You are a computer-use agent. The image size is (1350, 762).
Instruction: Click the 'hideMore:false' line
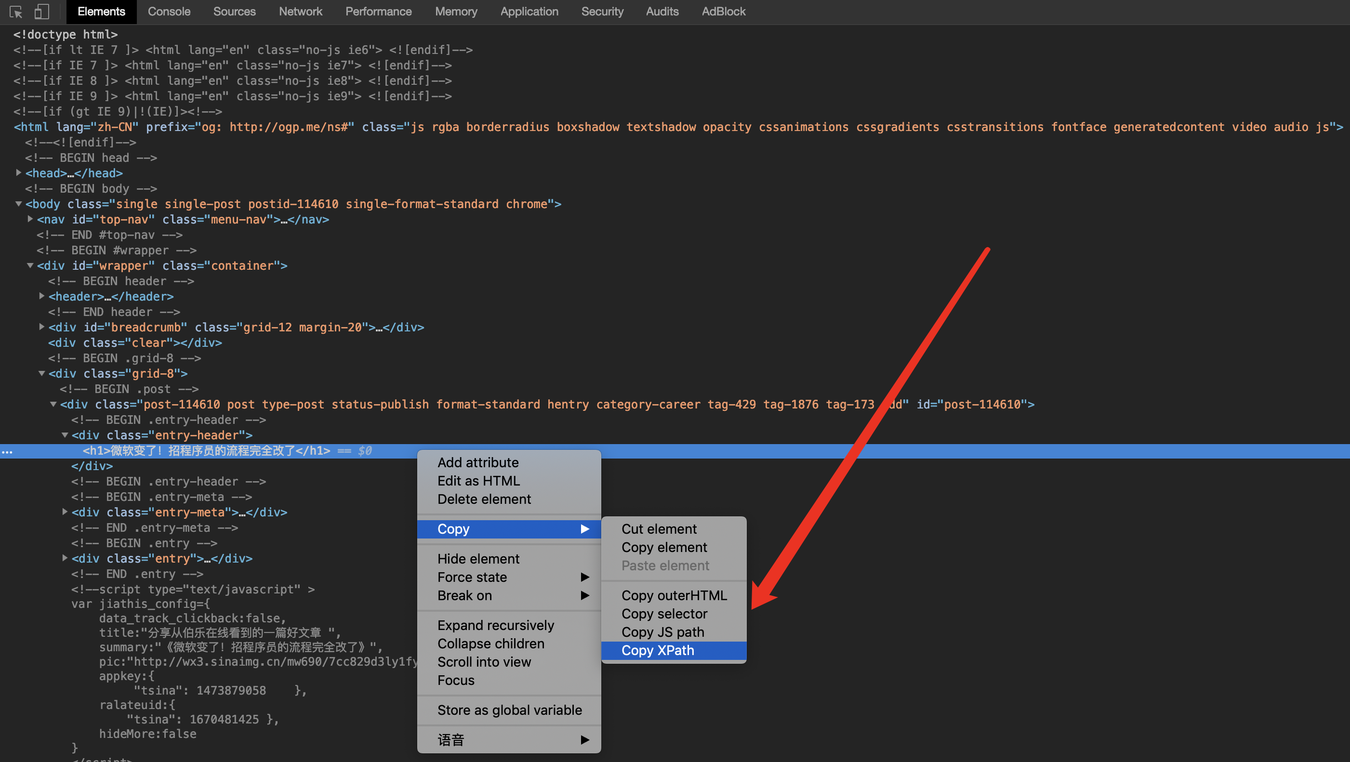point(148,734)
